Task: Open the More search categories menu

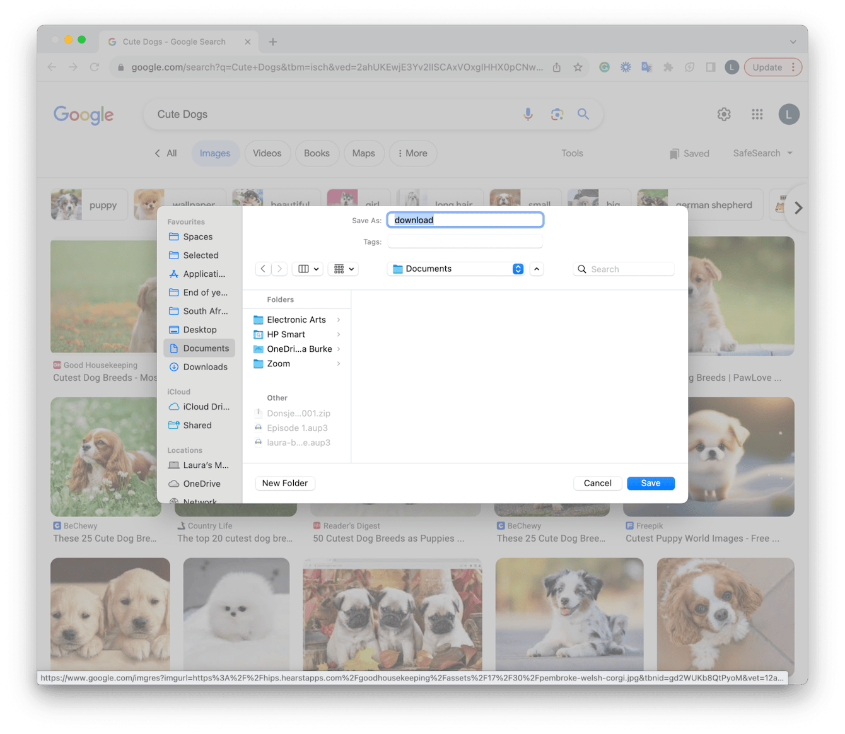Action: 413,153
